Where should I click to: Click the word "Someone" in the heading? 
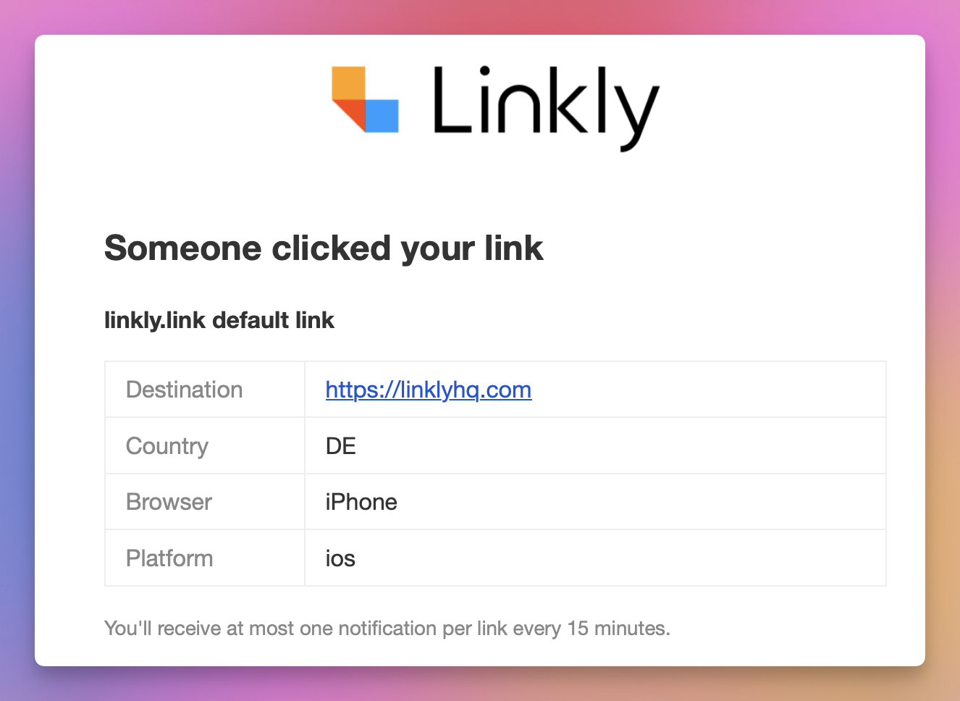click(x=182, y=248)
